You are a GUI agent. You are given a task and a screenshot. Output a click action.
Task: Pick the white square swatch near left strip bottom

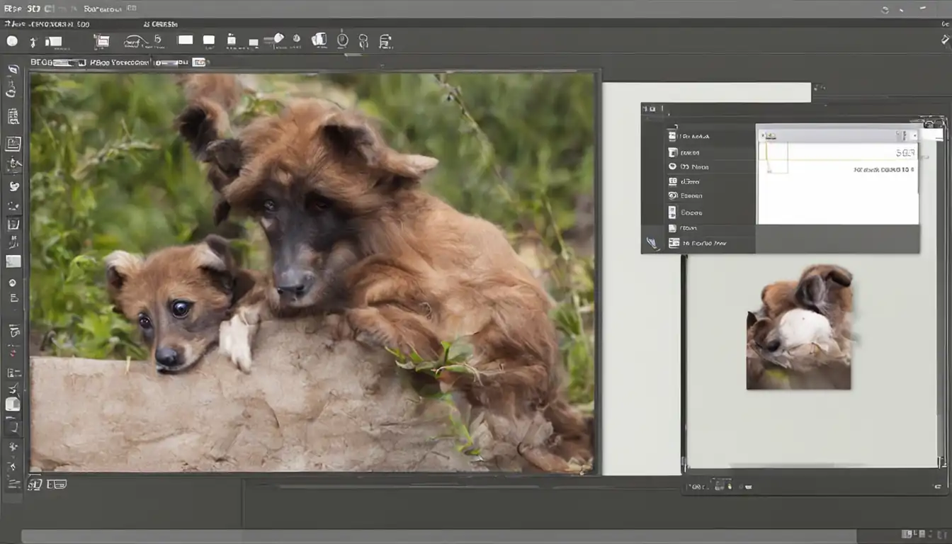click(x=13, y=404)
